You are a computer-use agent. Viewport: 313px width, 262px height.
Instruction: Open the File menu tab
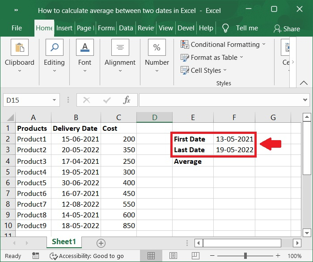[x=17, y=28]
